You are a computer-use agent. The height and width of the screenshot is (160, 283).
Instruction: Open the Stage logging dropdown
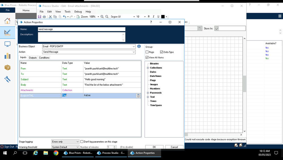click(77, 142)
